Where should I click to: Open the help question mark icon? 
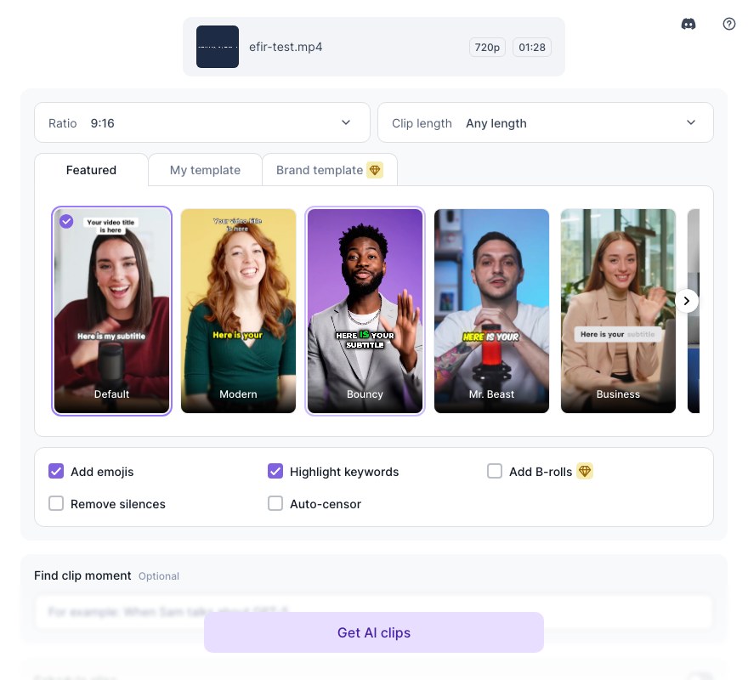729,24
